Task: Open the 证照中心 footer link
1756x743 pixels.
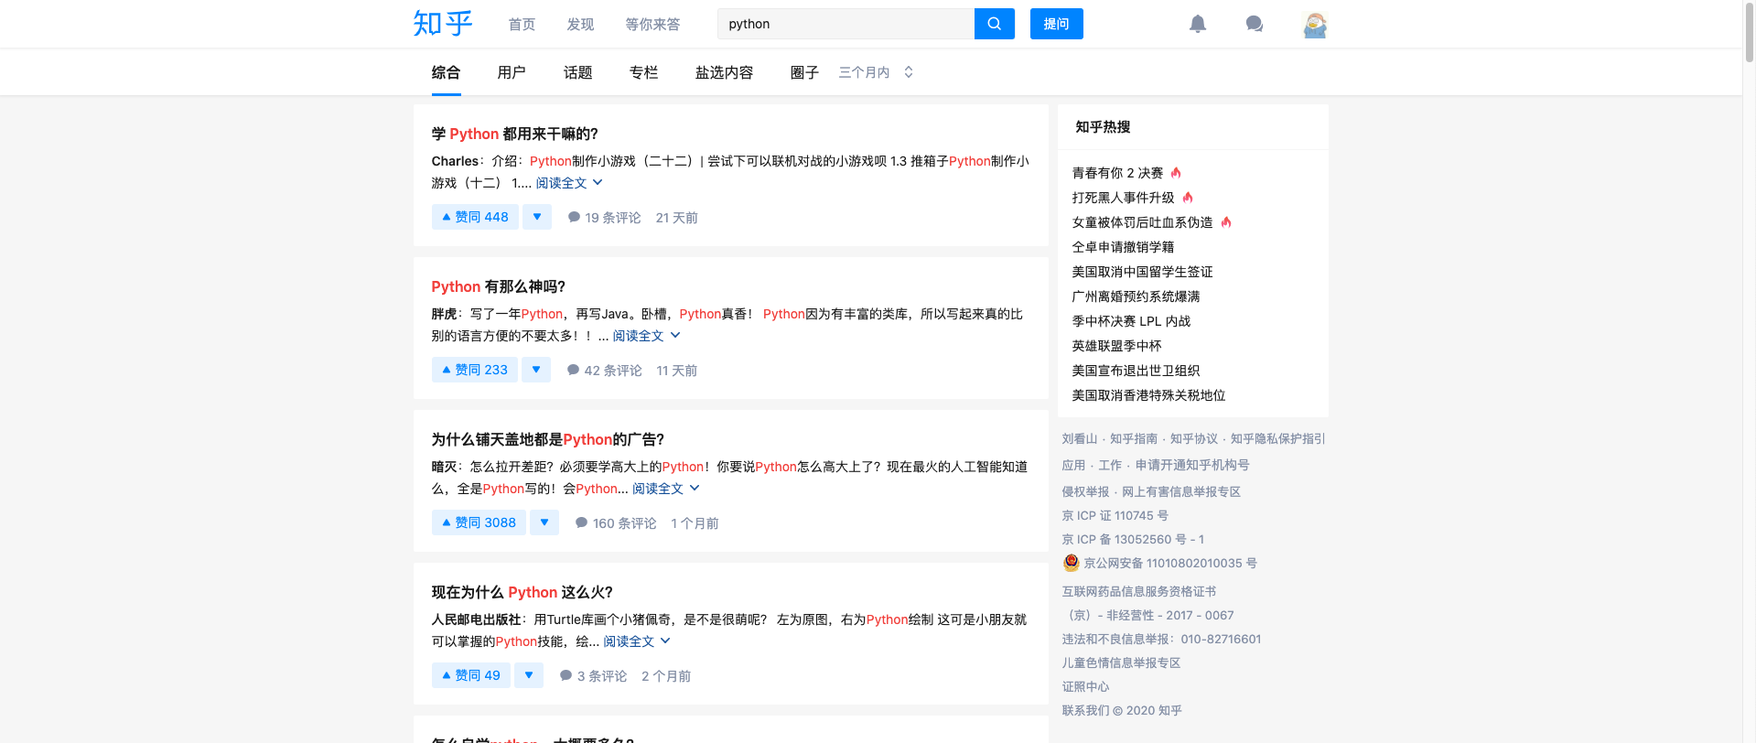Action: click(x=1085, y=687)
